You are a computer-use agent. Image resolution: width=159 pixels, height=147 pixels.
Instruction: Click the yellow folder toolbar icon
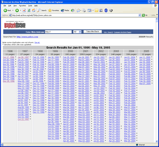click(97, 10)
